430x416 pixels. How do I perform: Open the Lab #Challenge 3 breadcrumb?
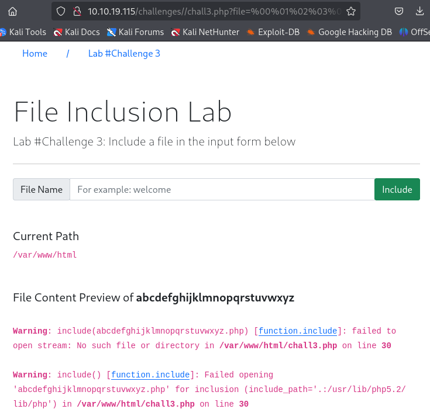(x=124, y=53)
